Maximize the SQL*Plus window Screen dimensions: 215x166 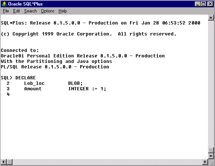[204, 4]
